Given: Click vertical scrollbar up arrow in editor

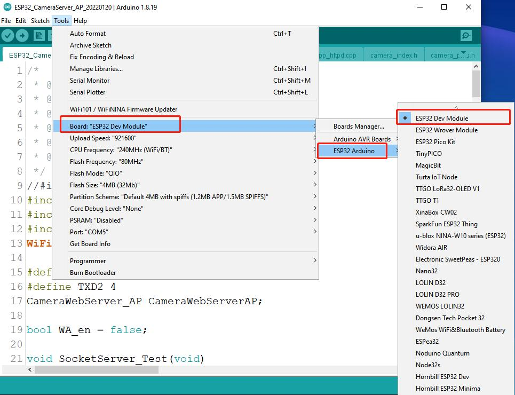Looking at the screenshot, I should pos(476,66).
